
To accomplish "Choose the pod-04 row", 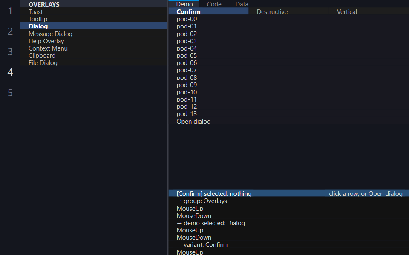I will 289,48.
